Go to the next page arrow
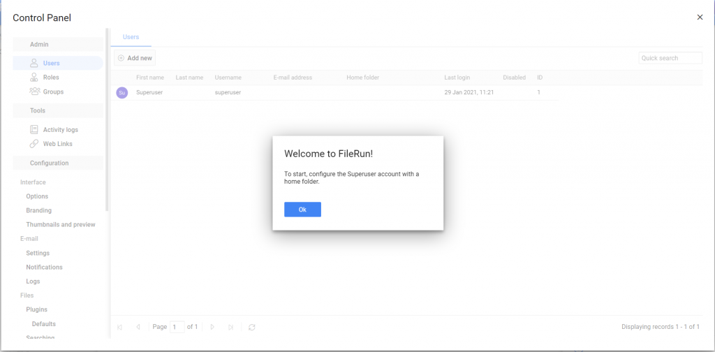This screenshot has width=715, height=352. (212, 327)
